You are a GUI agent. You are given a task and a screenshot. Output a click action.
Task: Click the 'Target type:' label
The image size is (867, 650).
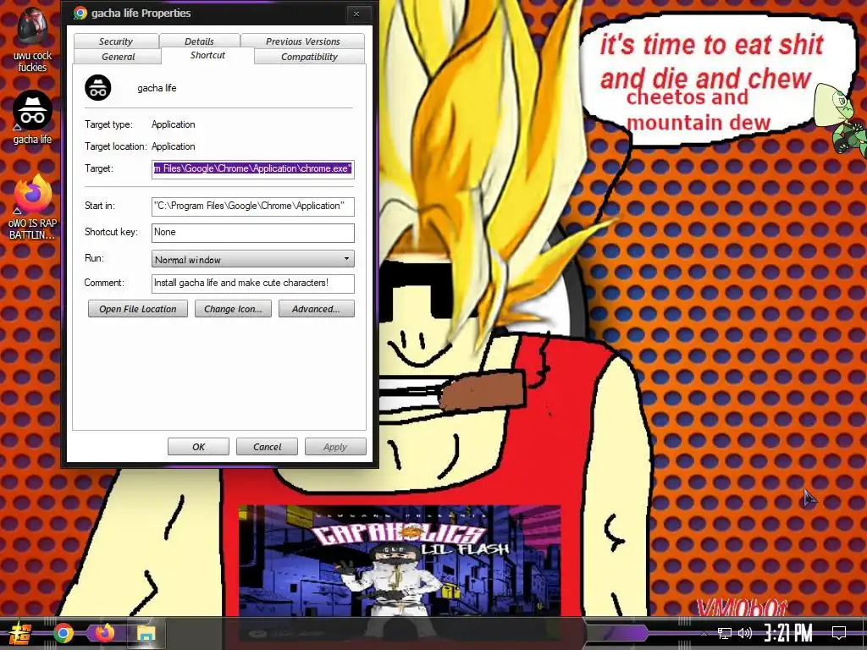[x=108, y=124]
